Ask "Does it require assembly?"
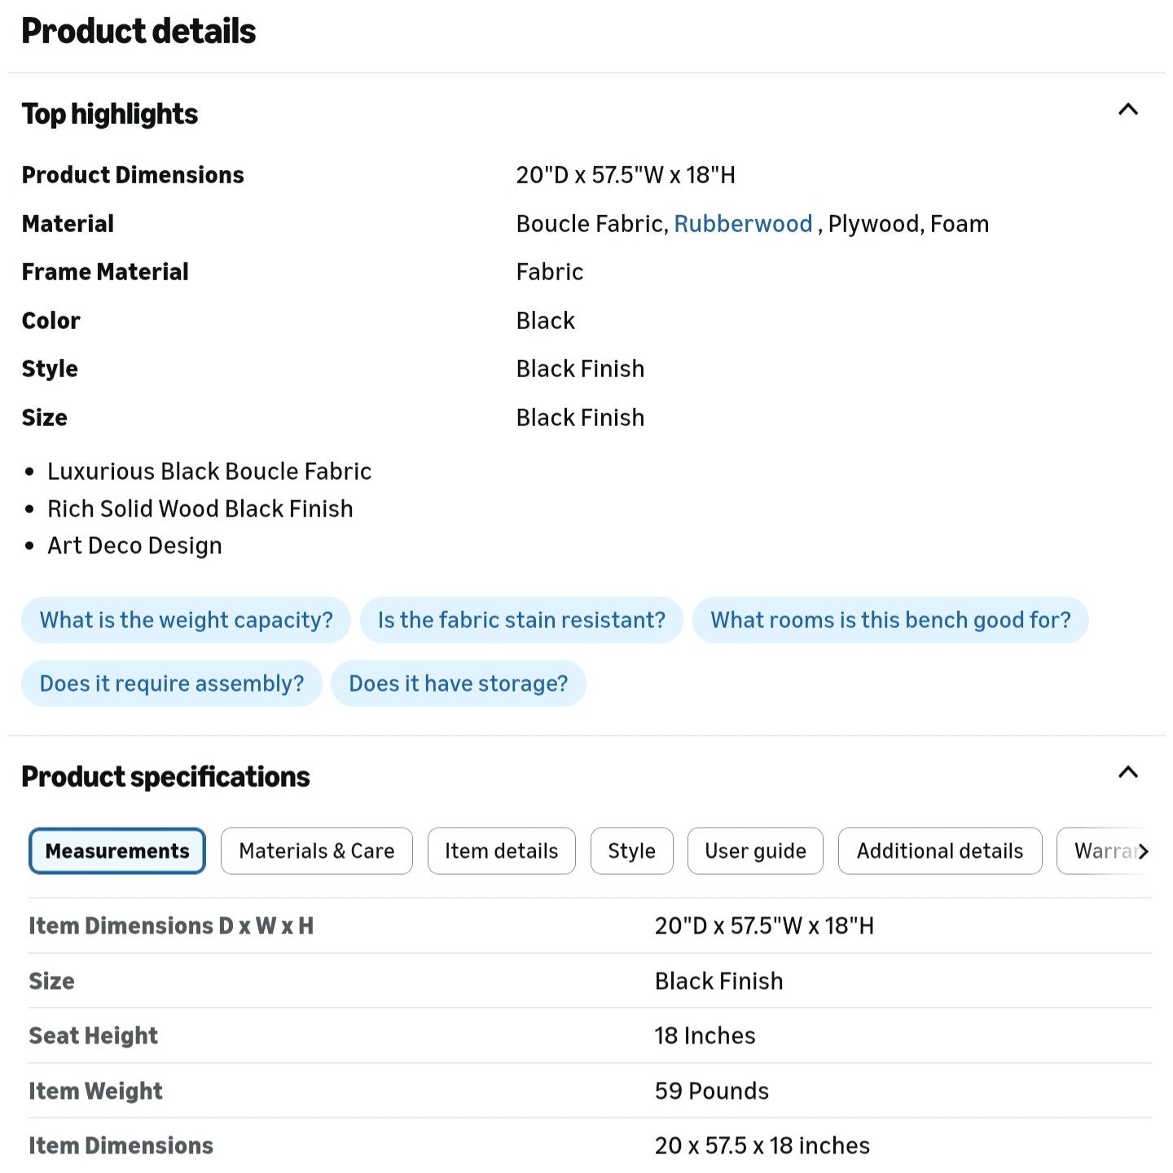 click(x=172, y=683)
